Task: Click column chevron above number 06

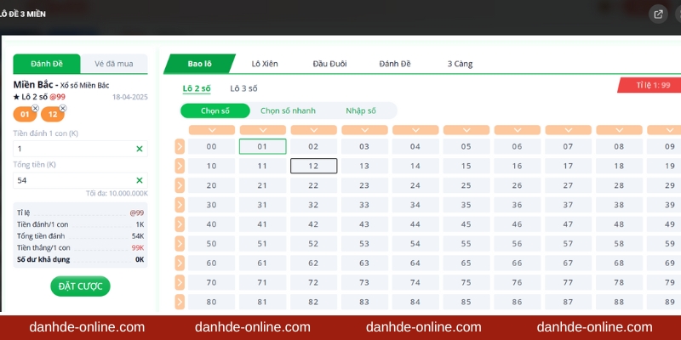Action: [x=517, y=130]
